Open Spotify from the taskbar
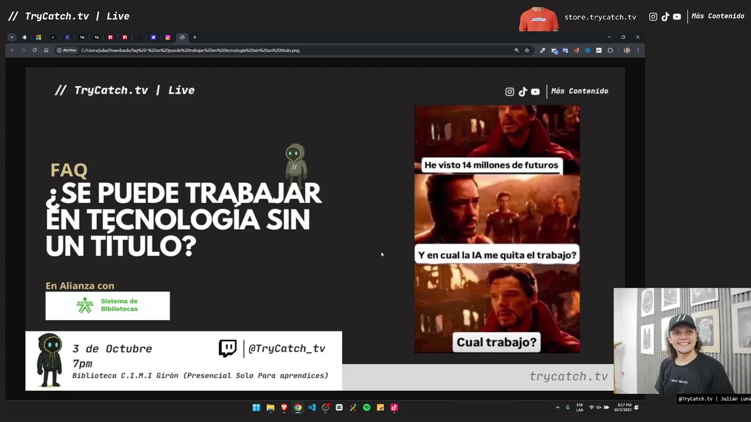Viewport: 751px width, 422px height. 367,407
